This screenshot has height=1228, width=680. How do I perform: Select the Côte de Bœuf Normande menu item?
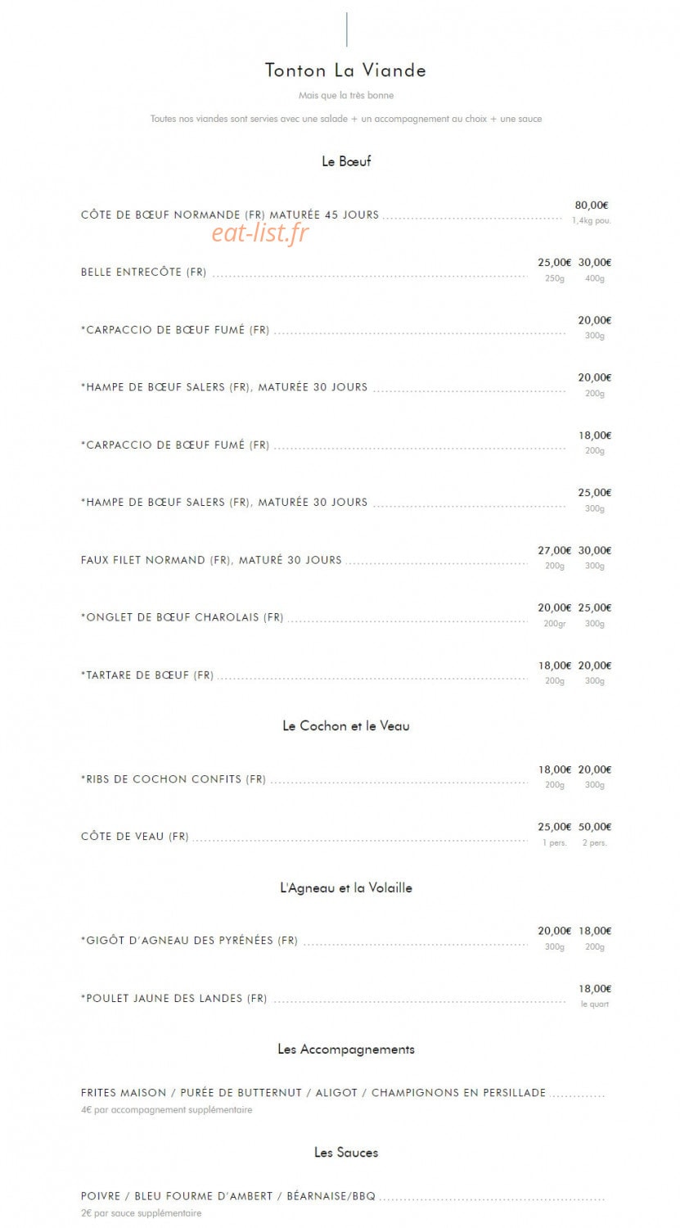[230, 215]
